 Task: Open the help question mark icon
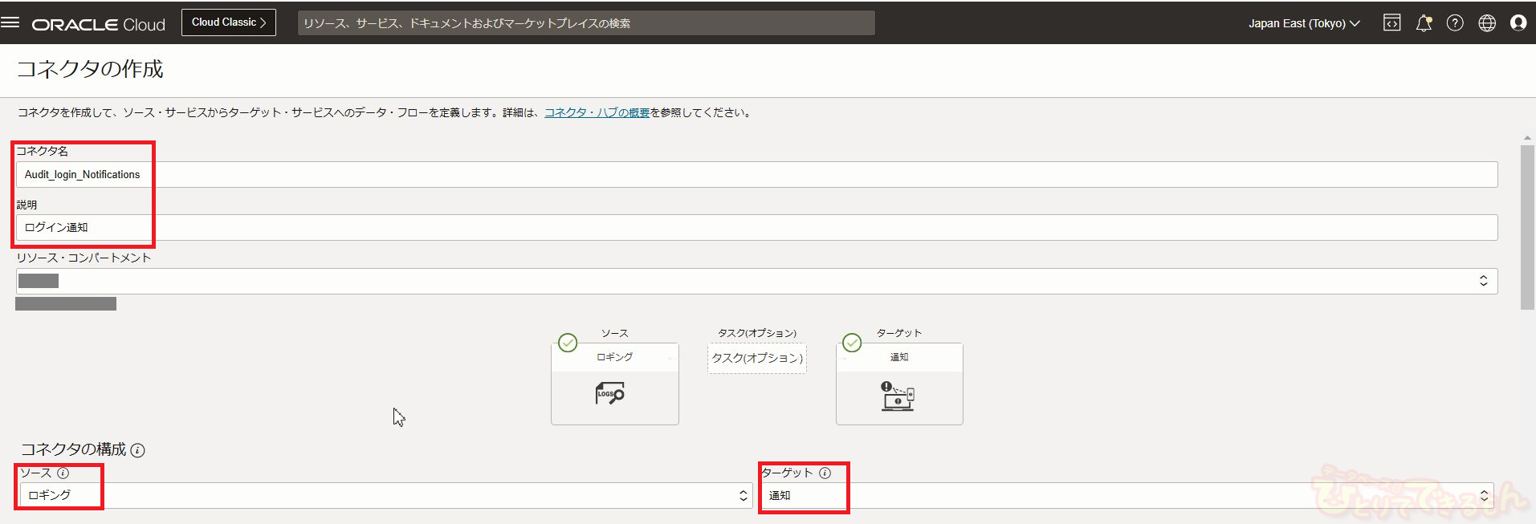pyautogui.click(x=1455, y=23)
